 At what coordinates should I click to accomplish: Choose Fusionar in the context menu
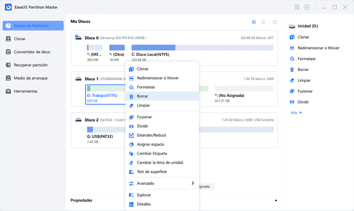(162, 117)
